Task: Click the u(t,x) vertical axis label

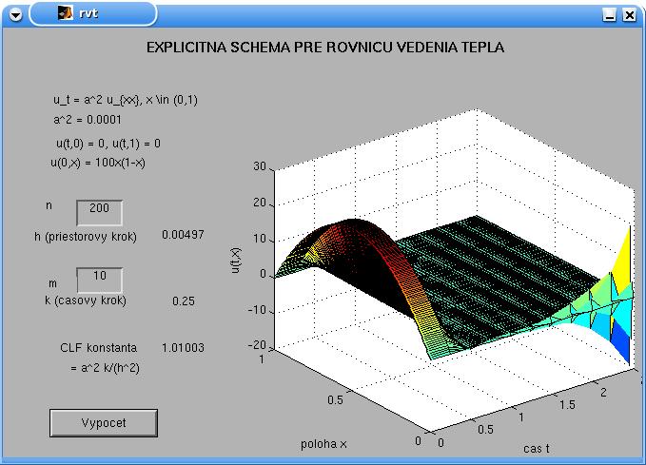Action: tap(236, 260)
